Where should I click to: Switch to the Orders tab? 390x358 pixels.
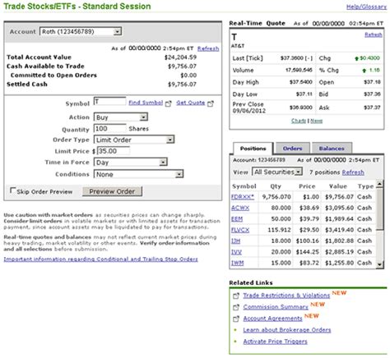293,149
